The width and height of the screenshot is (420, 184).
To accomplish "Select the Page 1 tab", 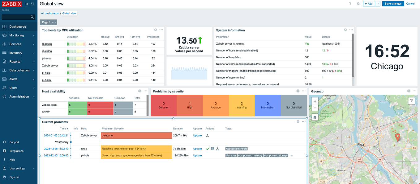I will tap(46, 22).
